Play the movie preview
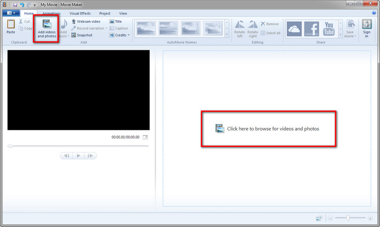380x227 pixels. pos(78,156)
